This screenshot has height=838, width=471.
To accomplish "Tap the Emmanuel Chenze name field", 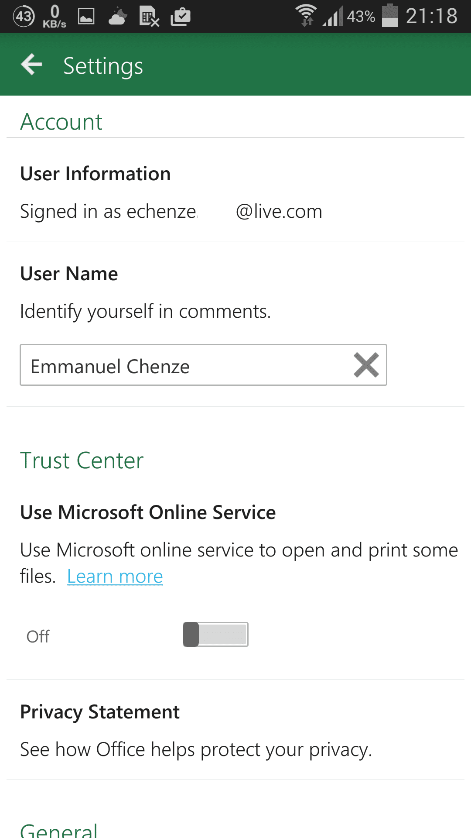I will [203, 365].
